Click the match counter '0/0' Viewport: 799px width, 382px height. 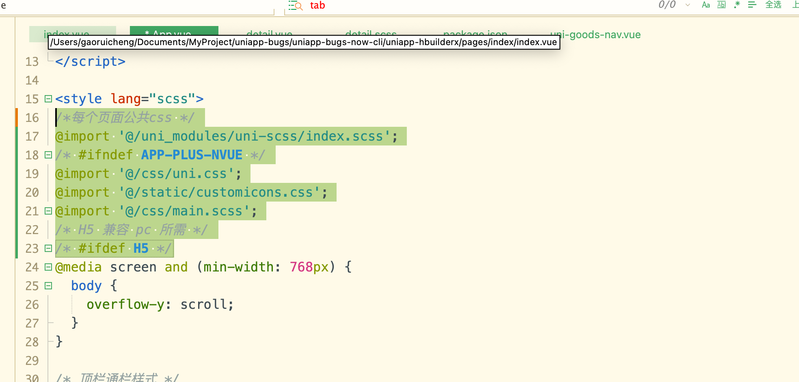[667, 5]
